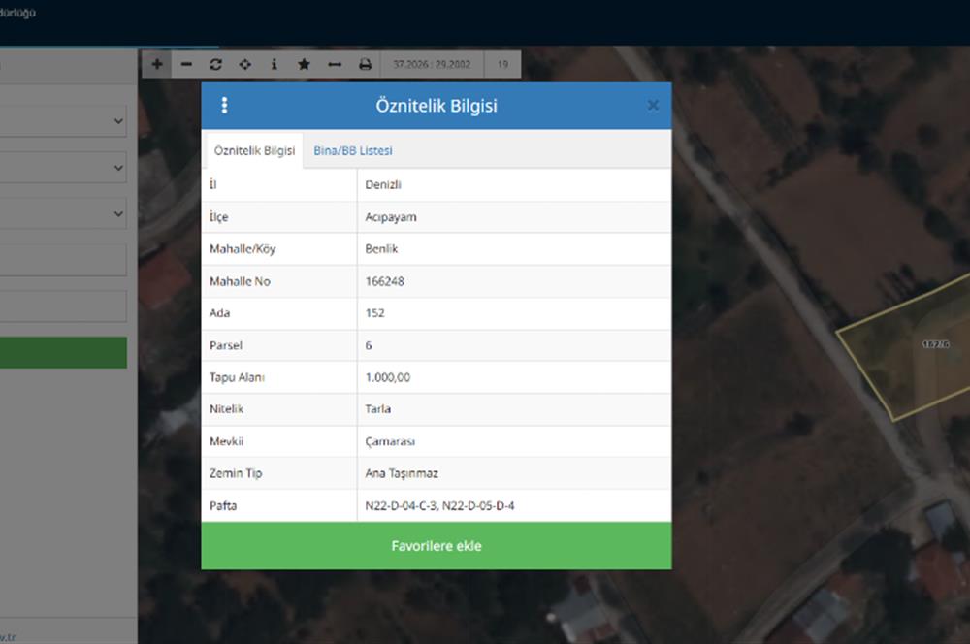970x644 pixels.
Task: Close the Öznitelik Bilgisi dialog
Action: point(653,105)
